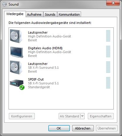Select the first Lautsprecher speaker icon
Viewport: 122px width, 136px height.
click(16, 36)
